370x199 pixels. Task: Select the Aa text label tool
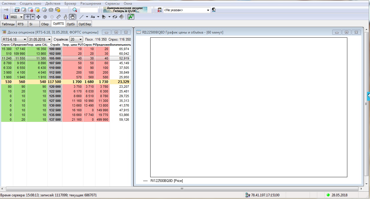coord(93,17)
